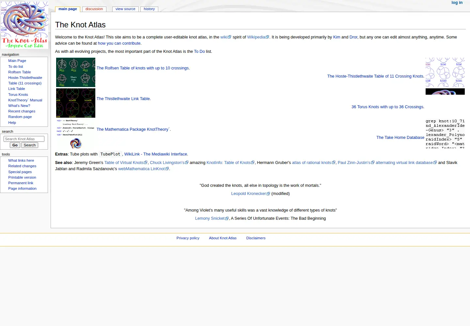Open the Torus Knots thumbnail image
470x326 pixels.
(445, 92)
